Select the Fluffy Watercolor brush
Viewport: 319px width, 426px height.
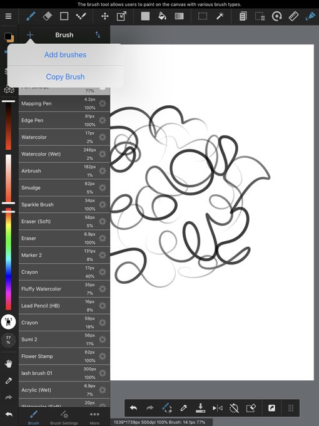point(64,289)
